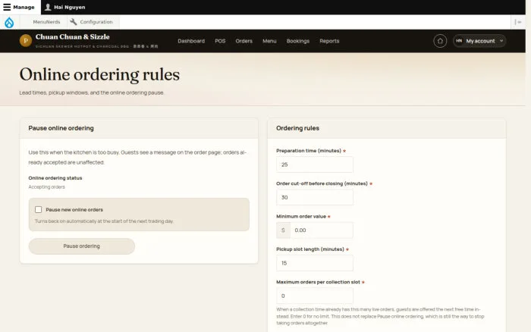531x332 pixels.
Task: Click the My account chevron arrow
Action: [501, 41]
